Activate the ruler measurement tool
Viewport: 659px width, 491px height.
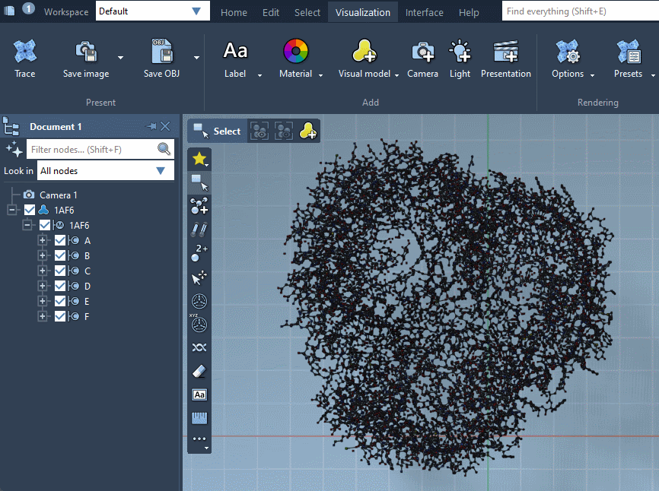coord(199,417)
